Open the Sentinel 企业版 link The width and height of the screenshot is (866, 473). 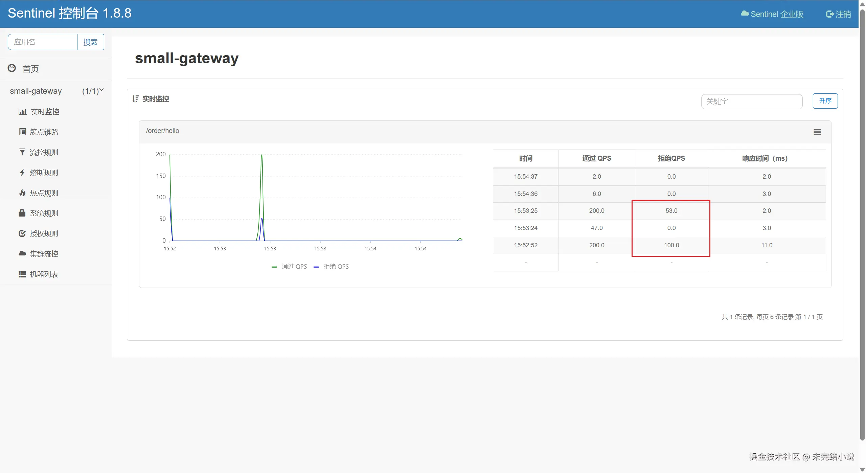[772, 14]
